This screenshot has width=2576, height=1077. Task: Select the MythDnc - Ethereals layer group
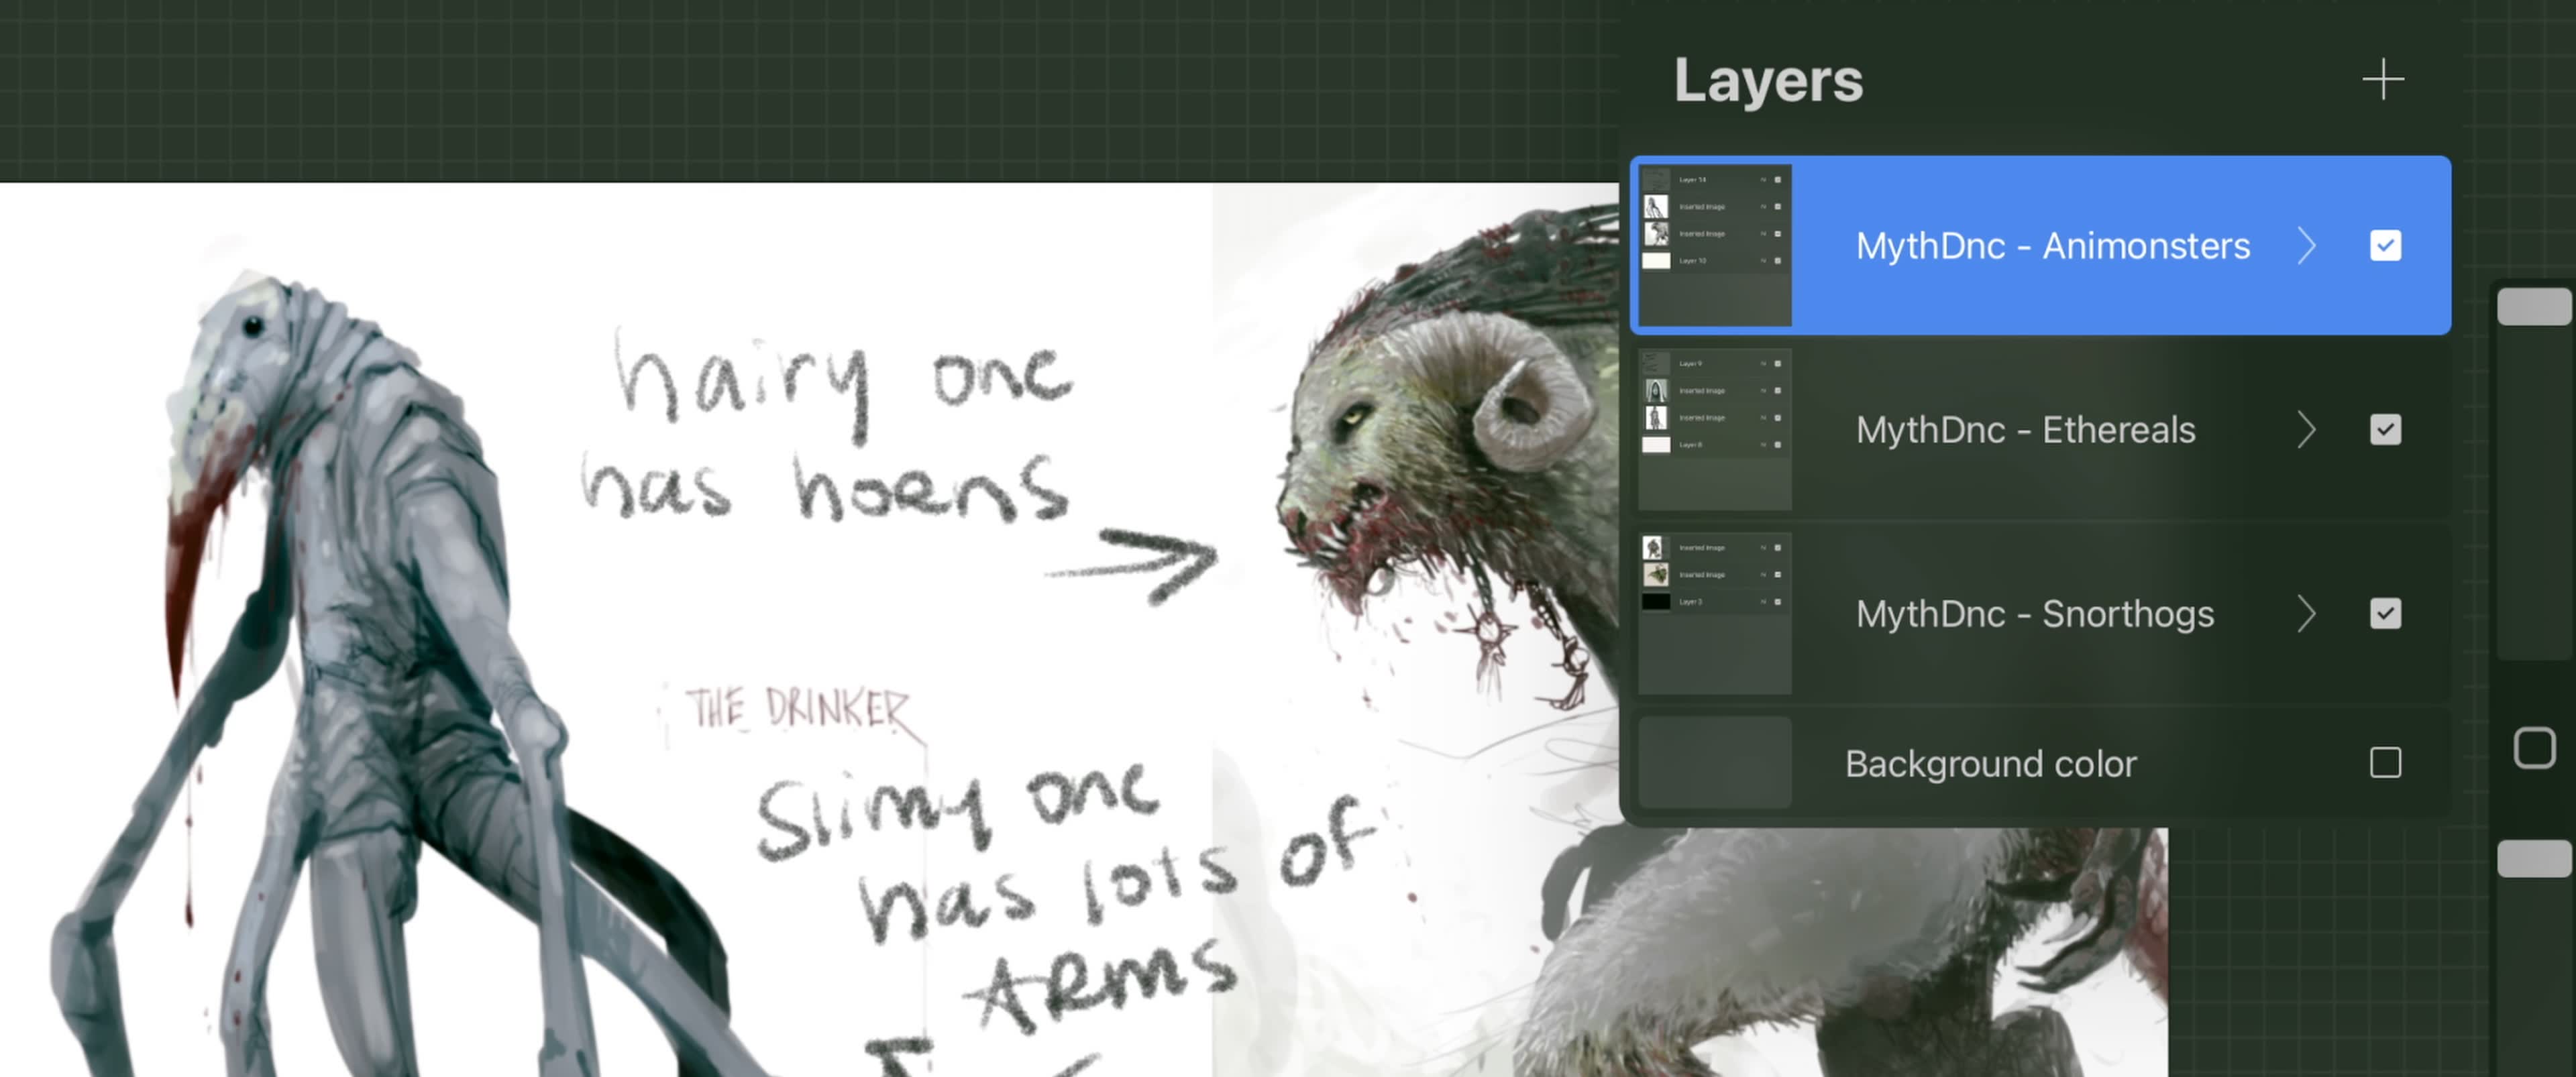2025,429
